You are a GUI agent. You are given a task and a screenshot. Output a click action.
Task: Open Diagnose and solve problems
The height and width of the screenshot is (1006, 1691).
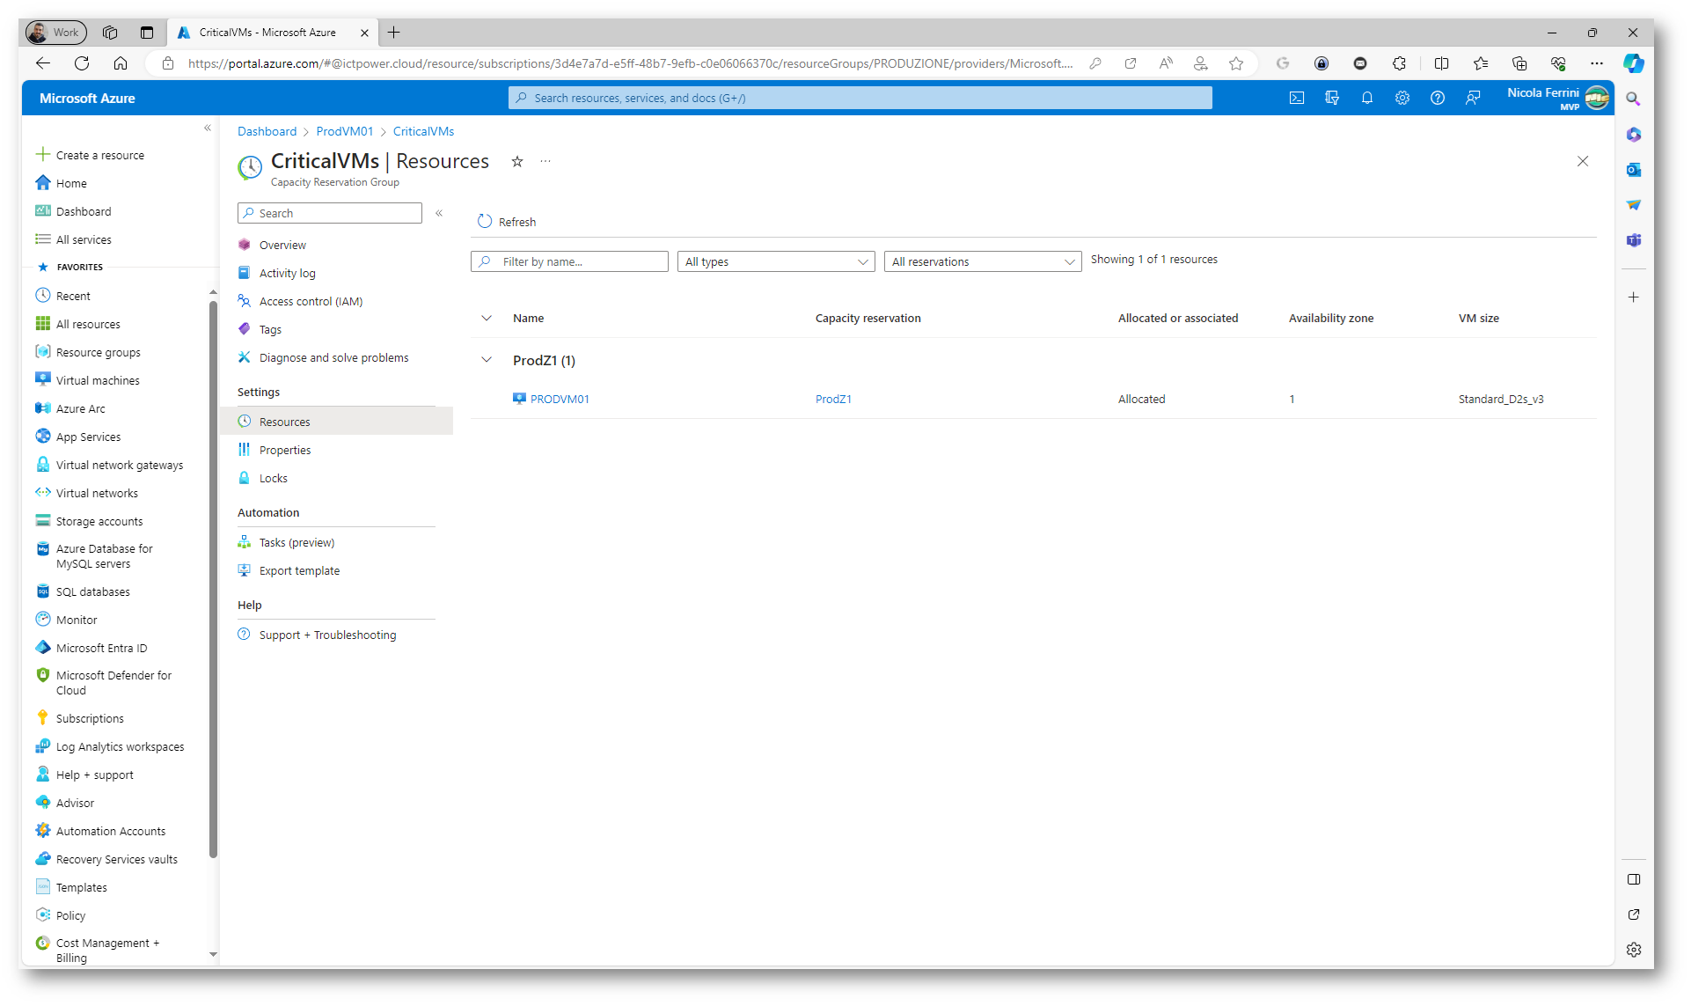[x=333, y=357]
